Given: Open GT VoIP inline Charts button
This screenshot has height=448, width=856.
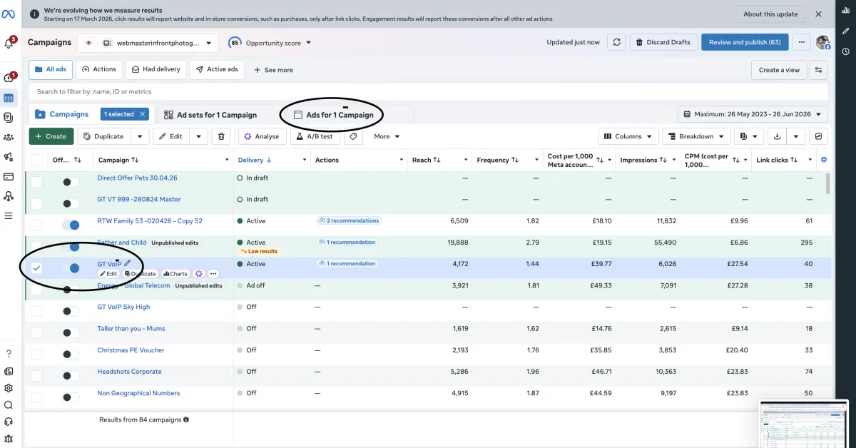Looking at the screenshot, I should pyautogui.click(x=175, y=274).
